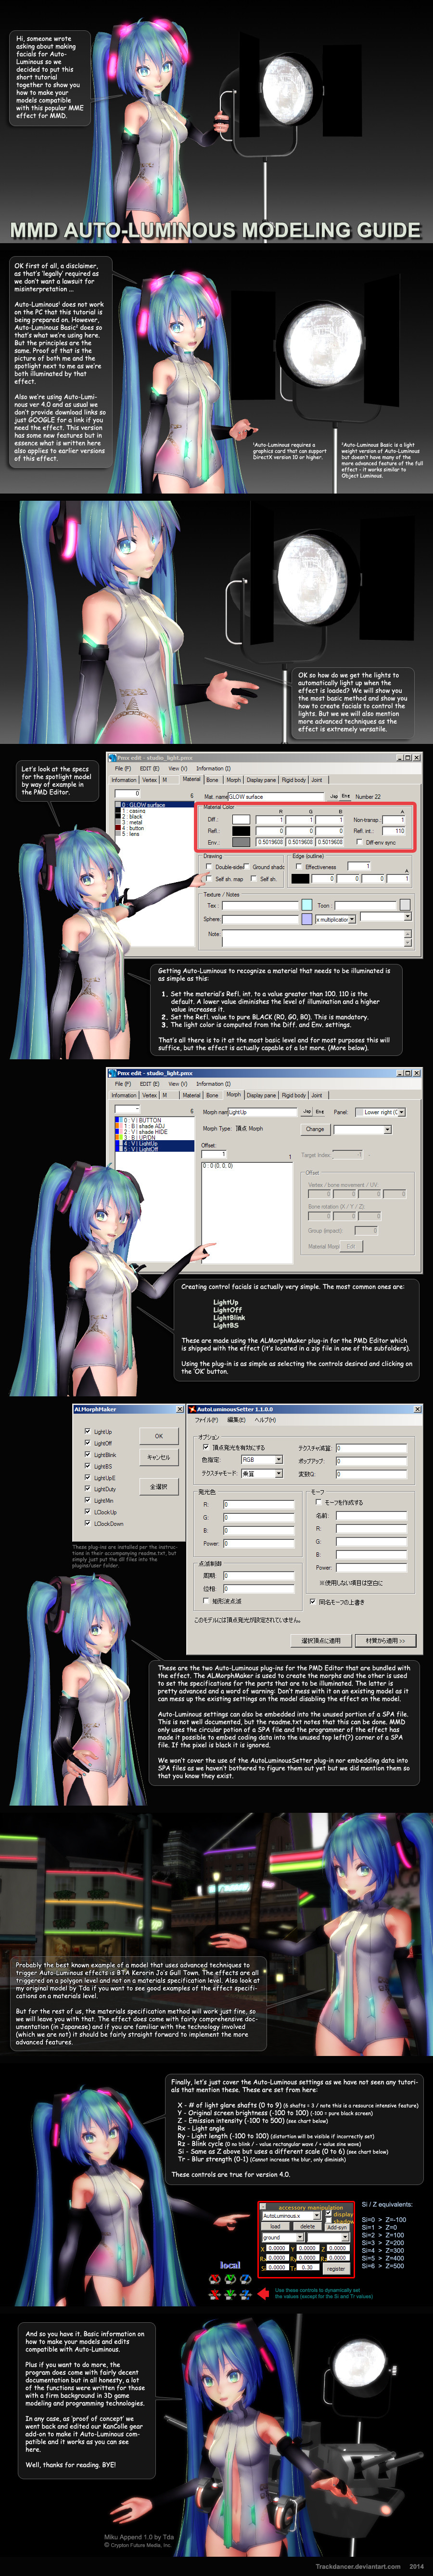Uncheck LClockDown in ALMorphMaker
433x2576 pixels.
87,1524
